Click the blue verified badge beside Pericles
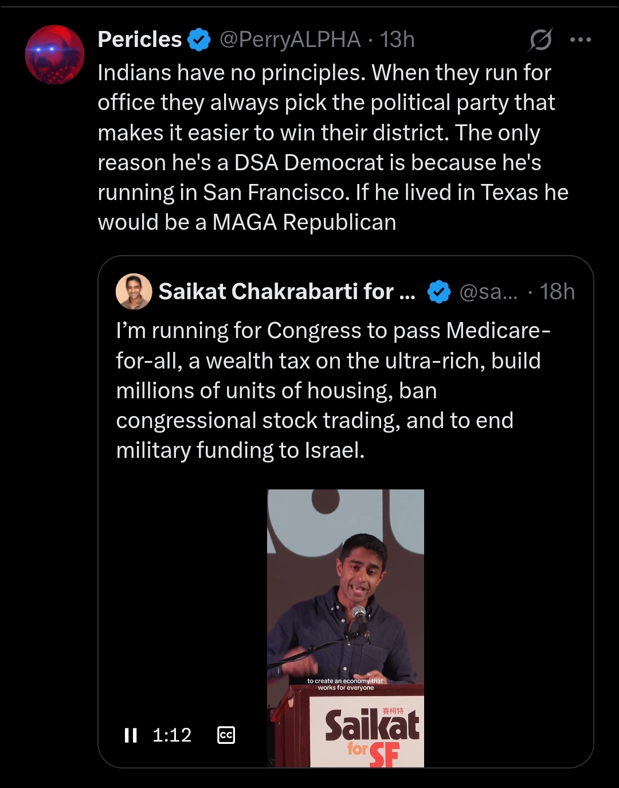This screenshot has height=788, width=619. [199, 40]
